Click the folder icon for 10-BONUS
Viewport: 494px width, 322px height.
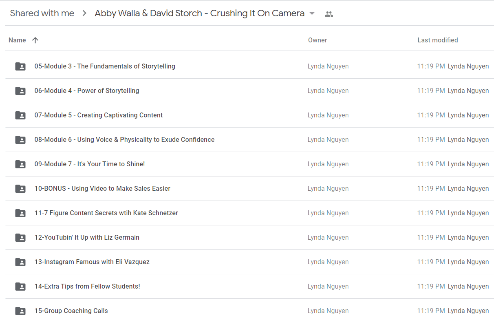click(x=20, y=189)
